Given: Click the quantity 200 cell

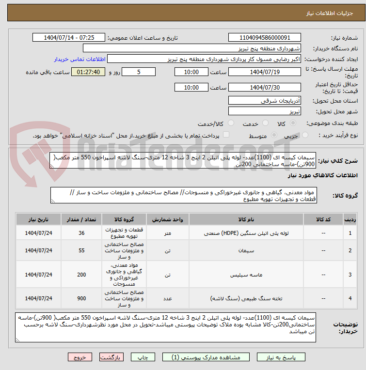Looking at the screenshot, I should pyautogui.click(x=81, y=275).
